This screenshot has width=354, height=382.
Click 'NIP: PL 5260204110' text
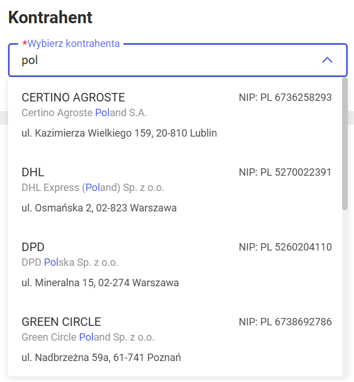click(x=285, y=247)
